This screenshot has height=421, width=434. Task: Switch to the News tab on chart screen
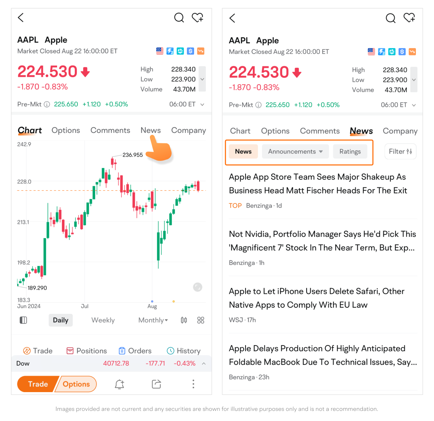pyautogui.click(x=151, y=130)
